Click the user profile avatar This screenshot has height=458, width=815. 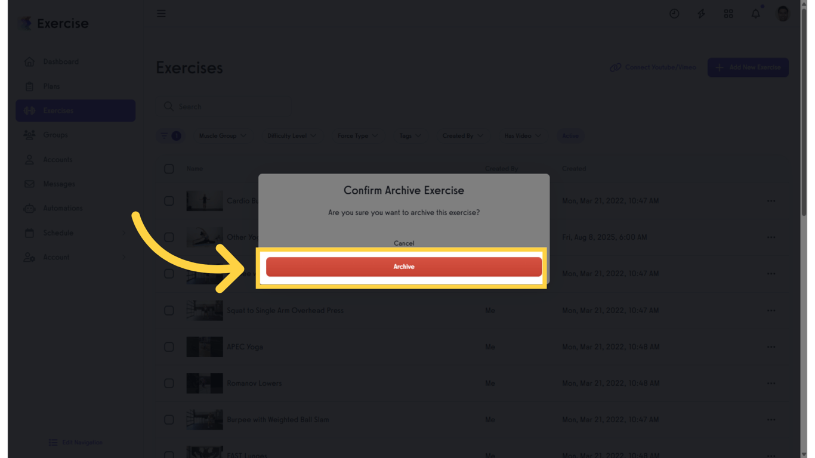(783, 13)
